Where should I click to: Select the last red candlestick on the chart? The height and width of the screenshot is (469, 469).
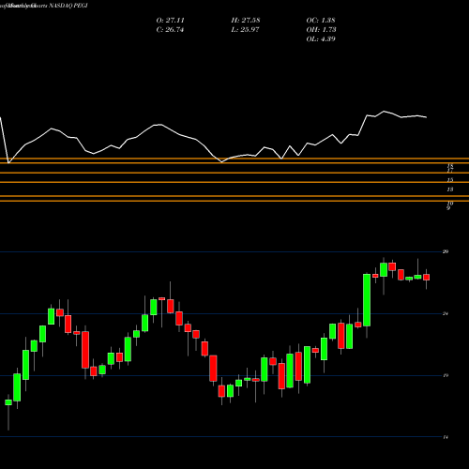426,278
